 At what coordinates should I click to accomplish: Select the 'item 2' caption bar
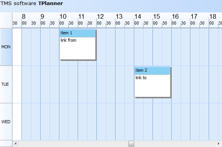click(x=152, y=71)
